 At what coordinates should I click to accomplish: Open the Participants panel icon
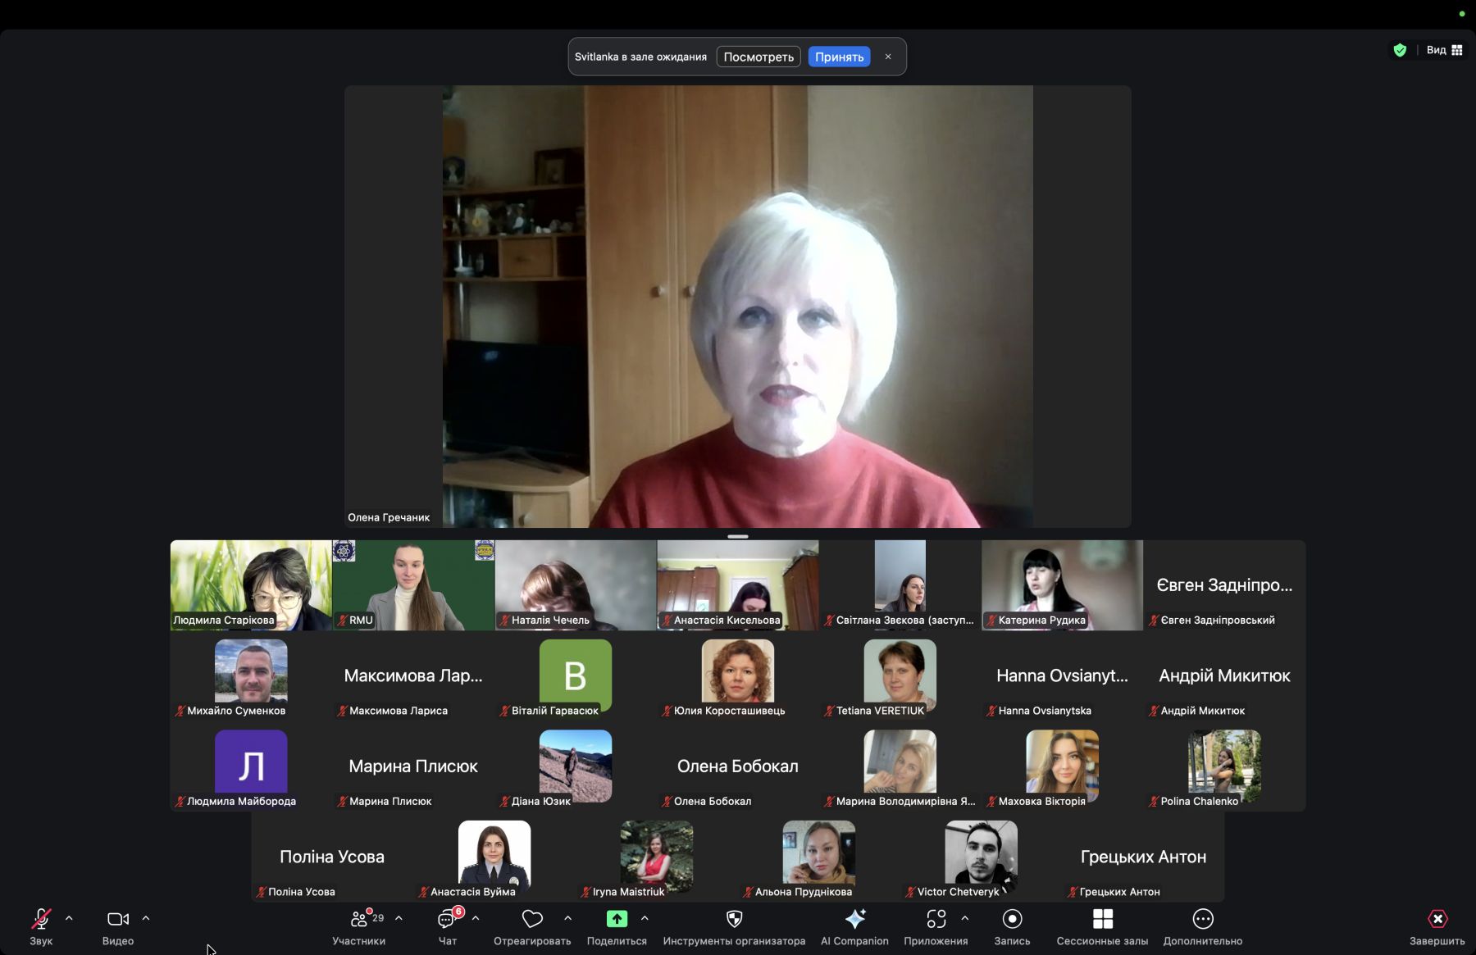[359, 919]
